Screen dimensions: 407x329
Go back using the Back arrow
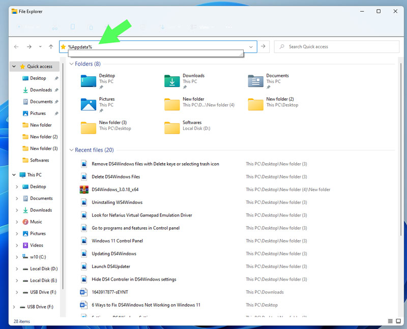[x=16, y=47]
